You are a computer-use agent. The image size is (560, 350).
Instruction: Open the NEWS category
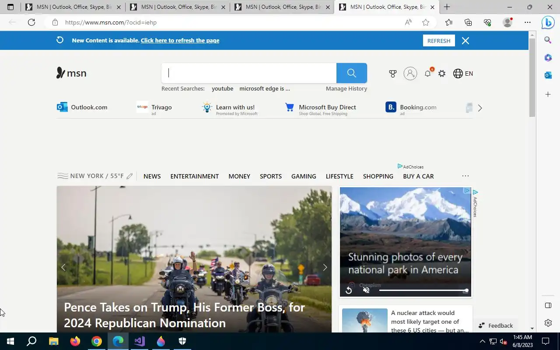point(152,176)
